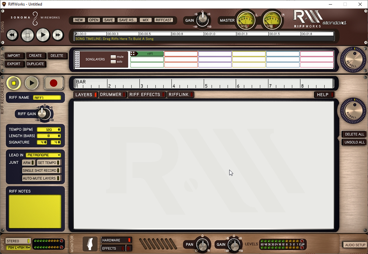Open the LAYERS tab
The image size is (368, 254).
tap(86, 94)
